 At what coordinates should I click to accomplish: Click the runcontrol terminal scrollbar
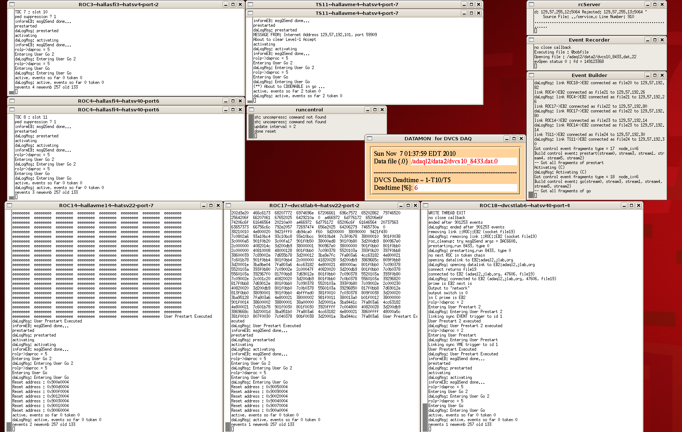(251, 126)
